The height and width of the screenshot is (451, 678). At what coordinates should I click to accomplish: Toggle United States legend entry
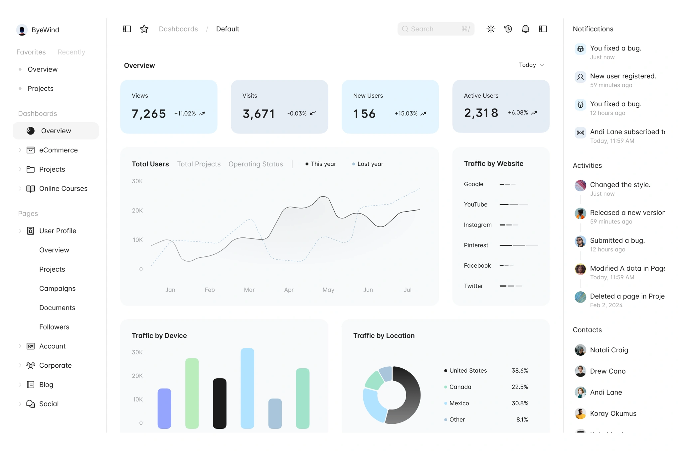[x=465, y=371]
